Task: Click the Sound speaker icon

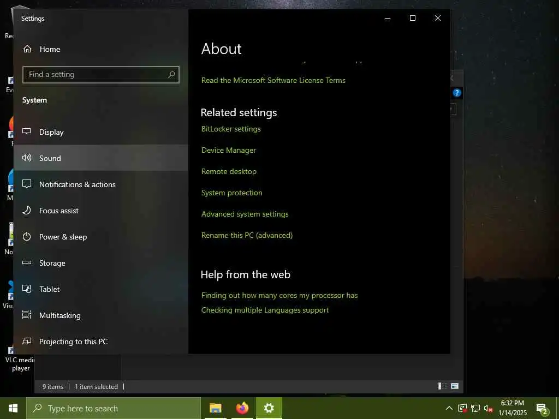Action: [27, 158]
